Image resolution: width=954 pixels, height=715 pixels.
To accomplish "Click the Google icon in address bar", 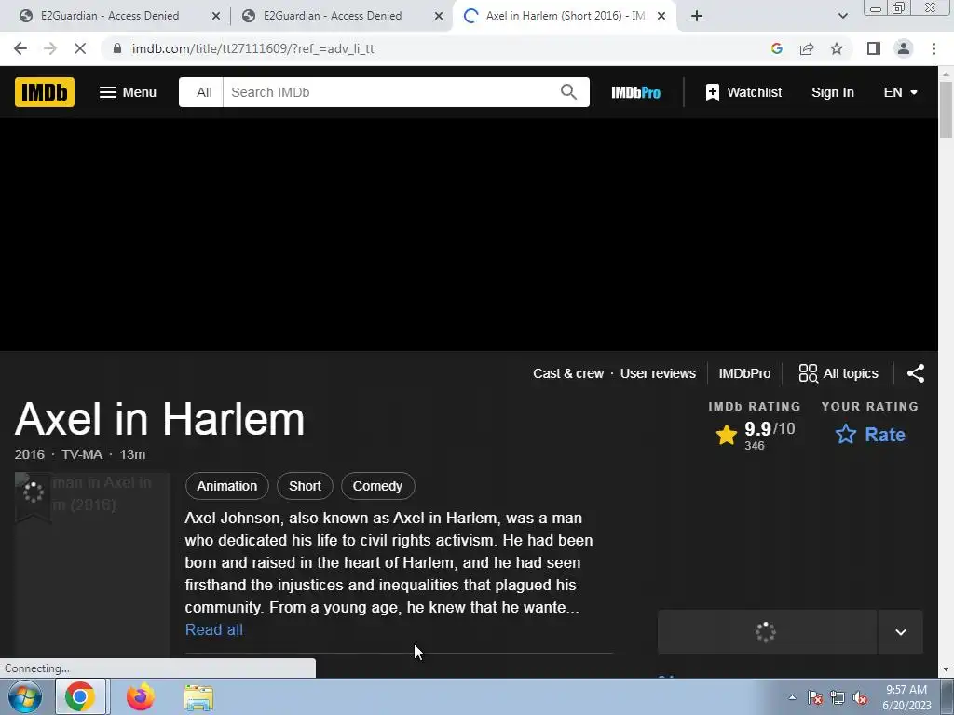I will click(x=777, y=48).
